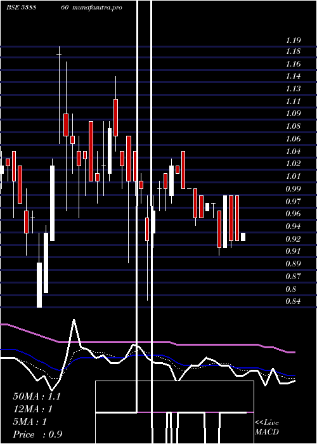317x444 pixels.
Task: Select the '5MA : 1' readout
Action: pyautogui.click(x=29, y=422)
